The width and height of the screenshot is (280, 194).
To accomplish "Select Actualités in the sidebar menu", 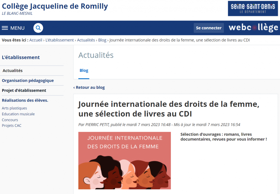I will pyautogui.click(x=13, y=70).
